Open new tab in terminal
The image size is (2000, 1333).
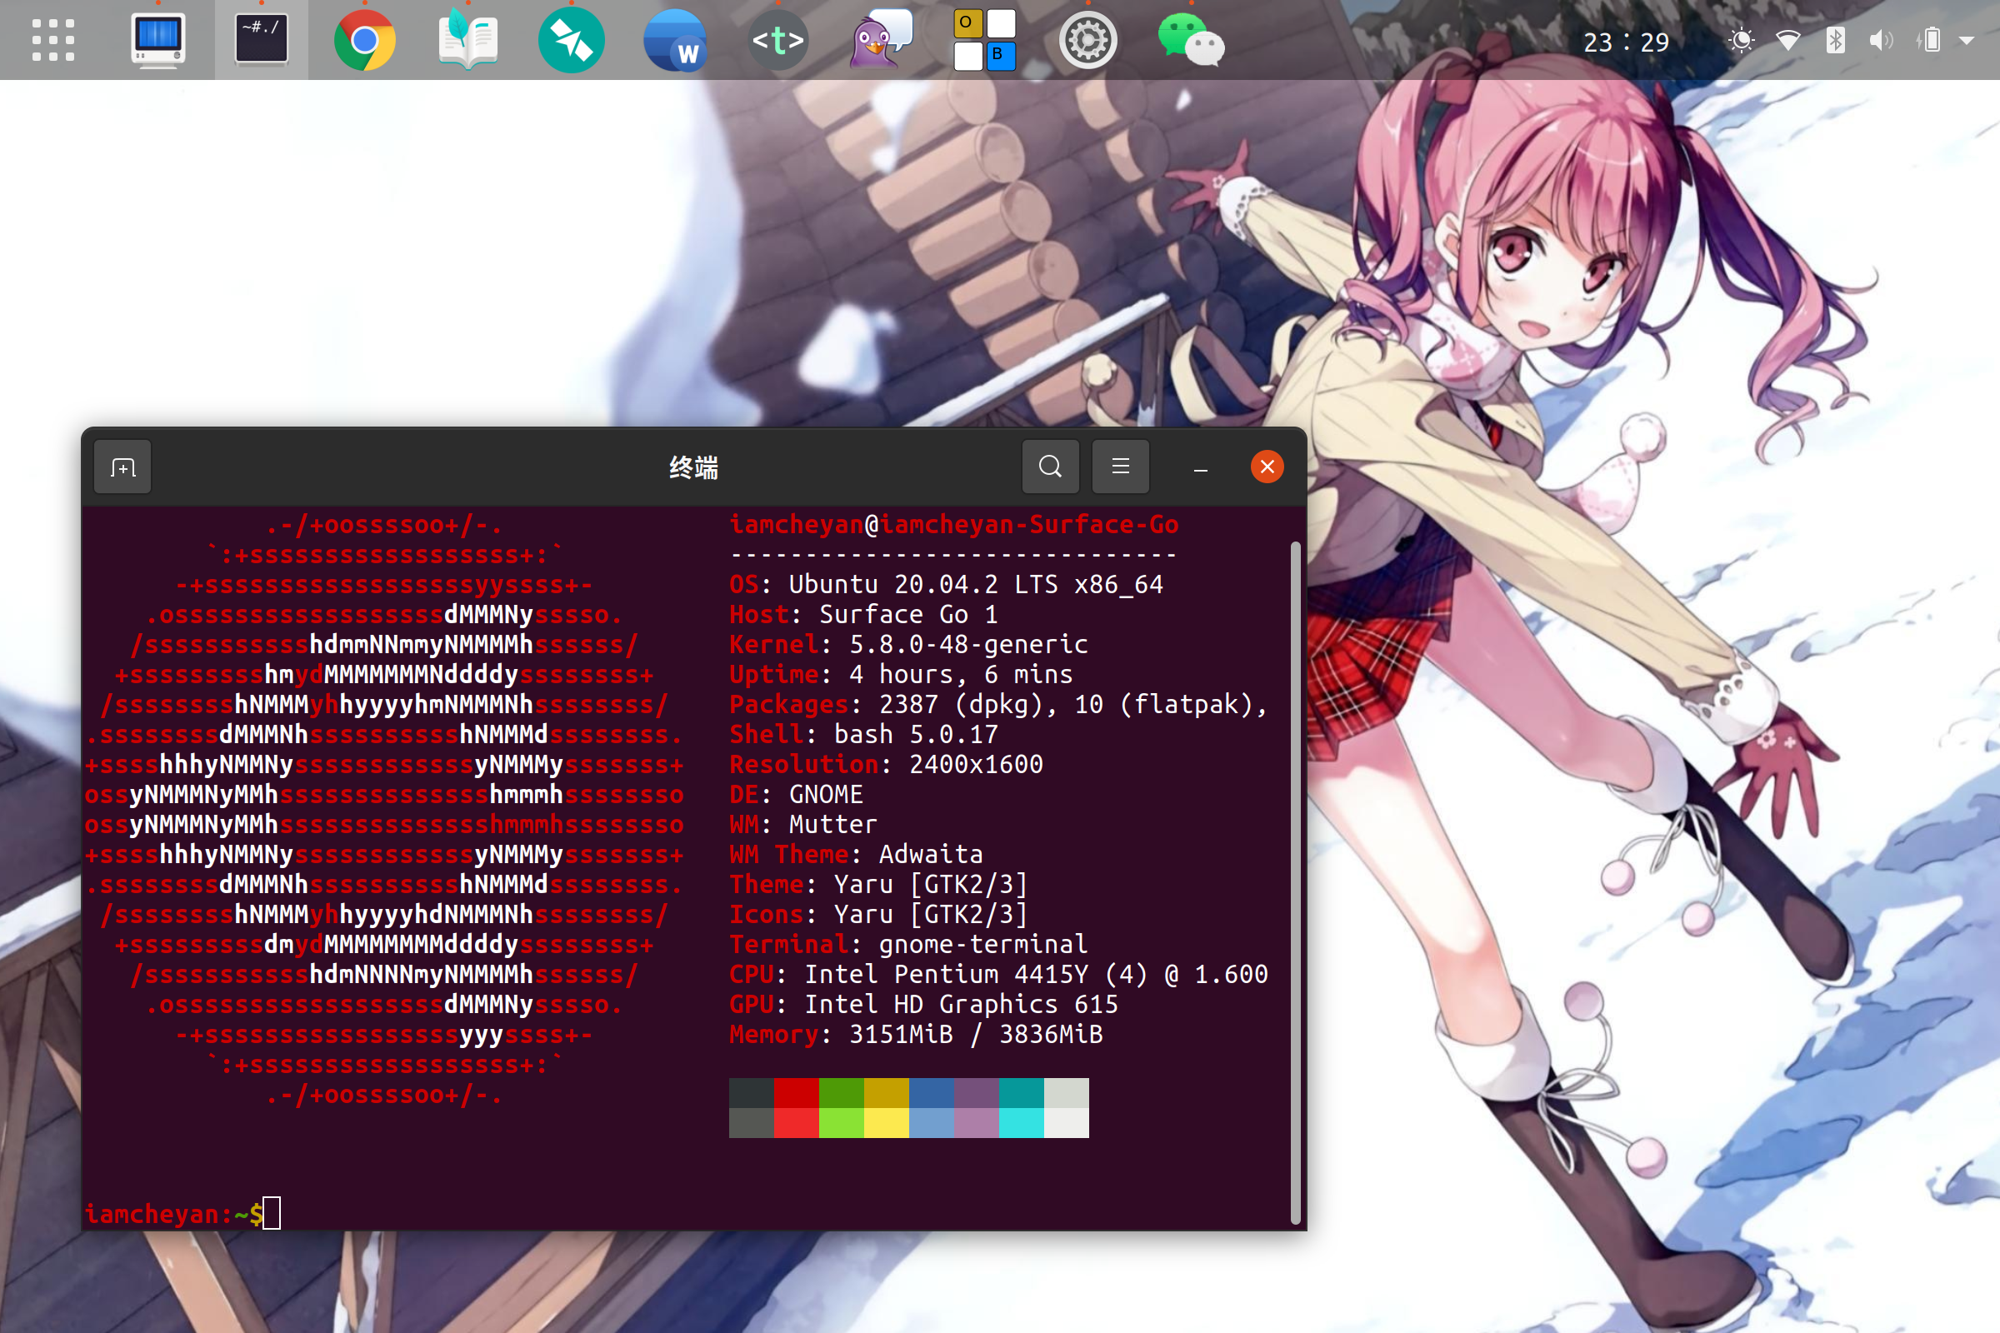point(123,467)
